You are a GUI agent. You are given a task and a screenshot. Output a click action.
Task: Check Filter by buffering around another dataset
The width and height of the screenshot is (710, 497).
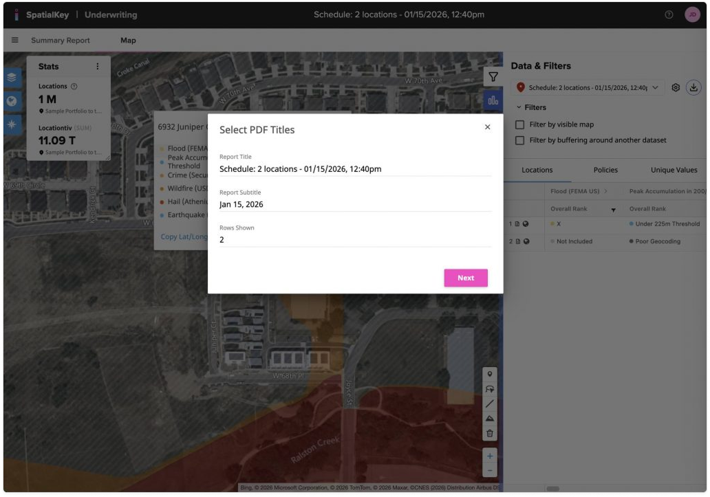pos(521,140)
